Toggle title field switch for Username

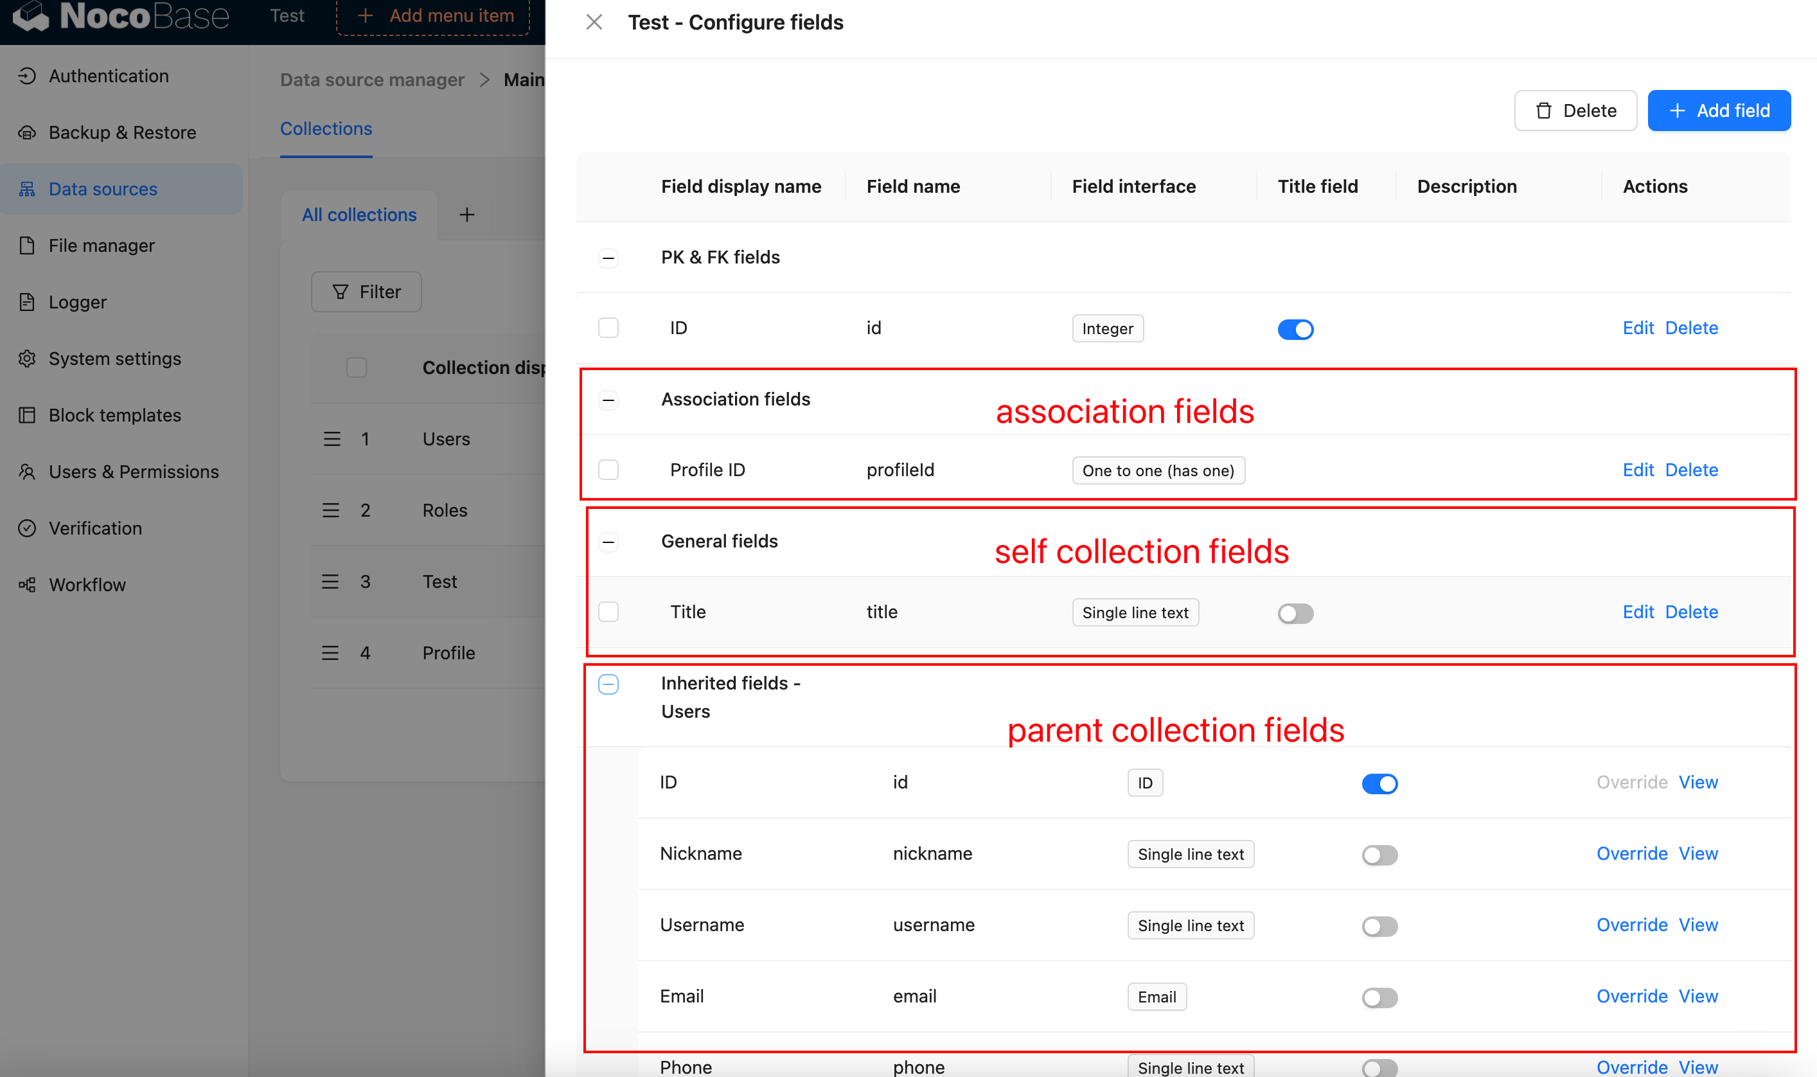point(1379,927)
